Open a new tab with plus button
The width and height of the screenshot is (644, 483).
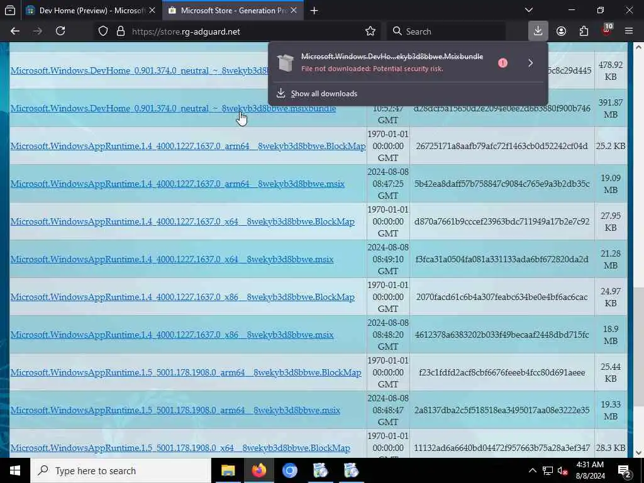[x=314, y=11]
